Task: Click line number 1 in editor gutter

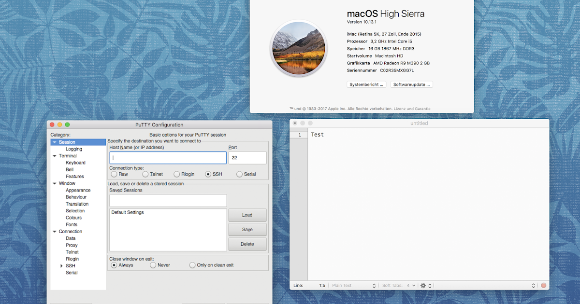Action: (x=300, y=135)
